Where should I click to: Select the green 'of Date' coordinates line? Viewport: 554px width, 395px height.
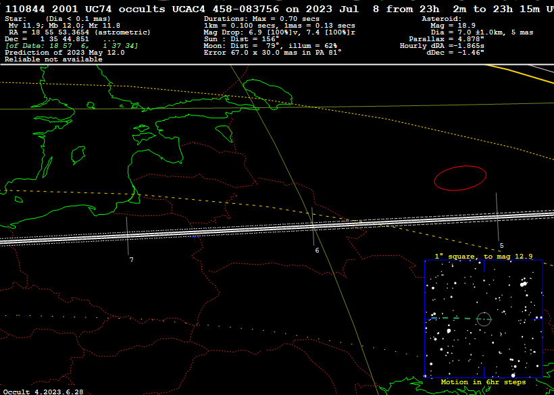[72, 46]
